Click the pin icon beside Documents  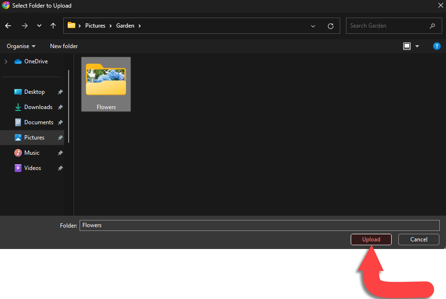[x=61, y=122]
